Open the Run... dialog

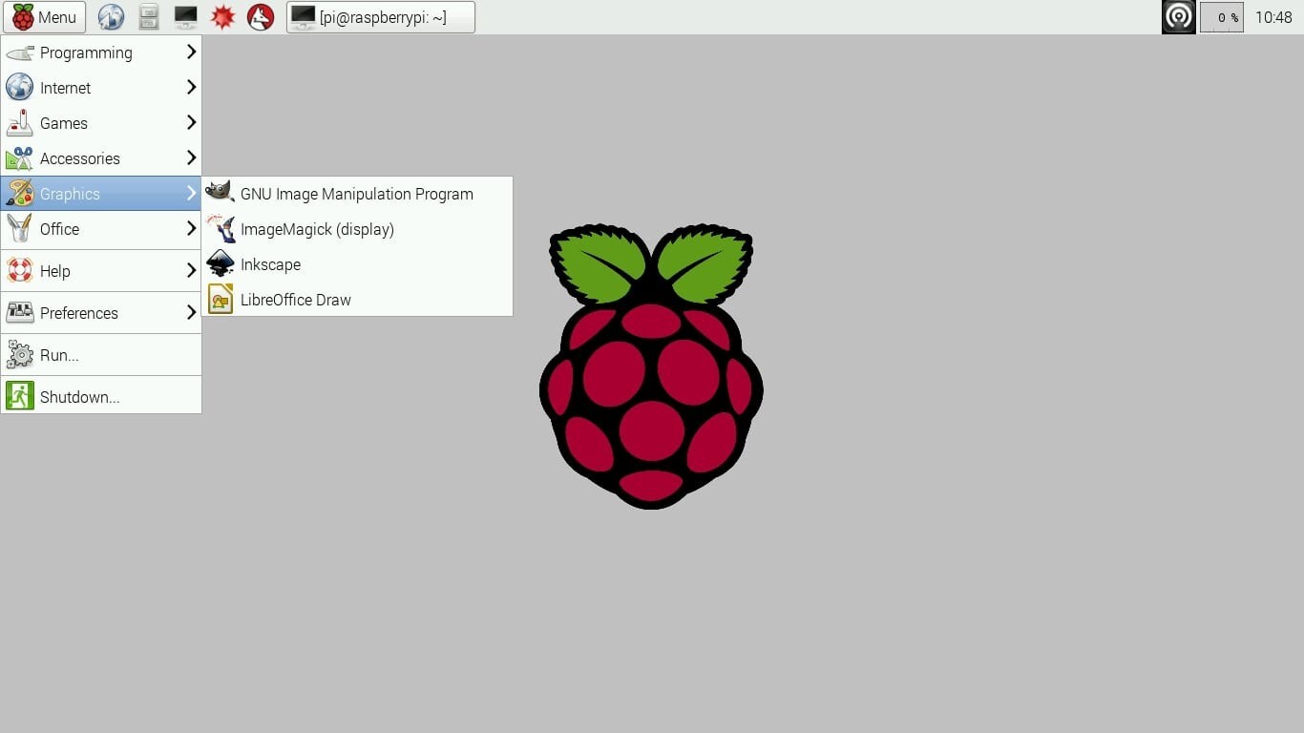tap(58, 354)
